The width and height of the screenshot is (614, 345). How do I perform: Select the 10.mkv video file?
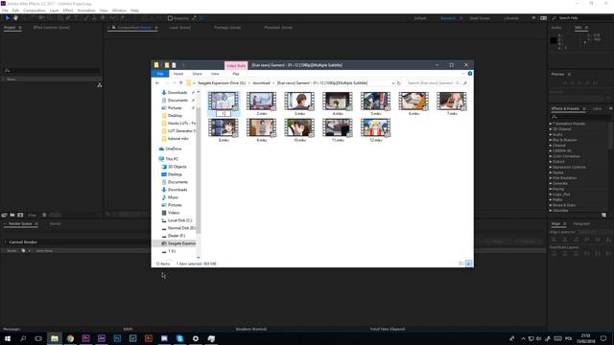tap(299, 130)
